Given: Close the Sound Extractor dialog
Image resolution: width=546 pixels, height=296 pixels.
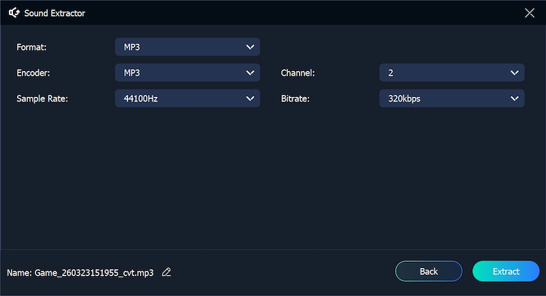Looking at the screenshot, I should 529,13.
